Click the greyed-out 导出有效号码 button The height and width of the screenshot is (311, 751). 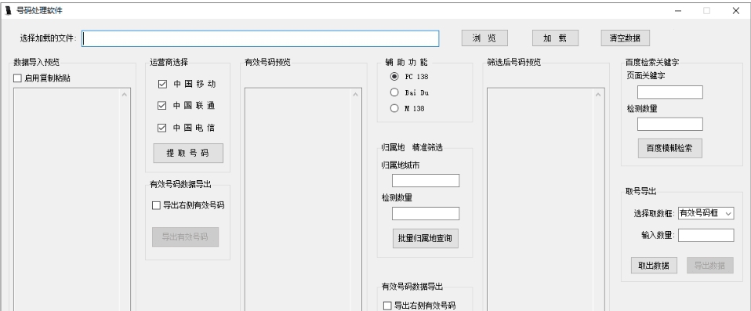[x=185, y=237]
